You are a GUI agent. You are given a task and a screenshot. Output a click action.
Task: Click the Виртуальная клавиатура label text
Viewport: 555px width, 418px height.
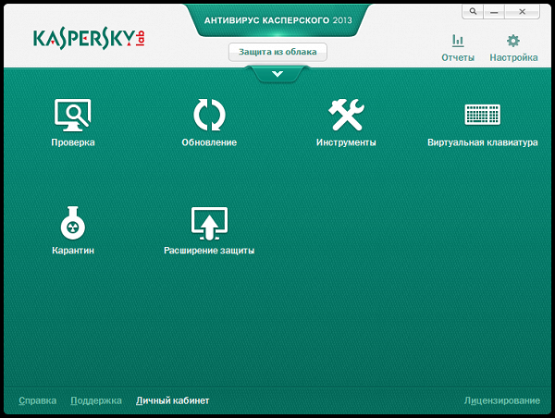tap(483, 142)
